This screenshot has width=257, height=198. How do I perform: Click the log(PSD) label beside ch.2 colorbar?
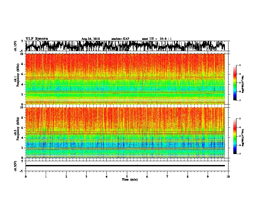pyautogui.click(x=243, y=138)
